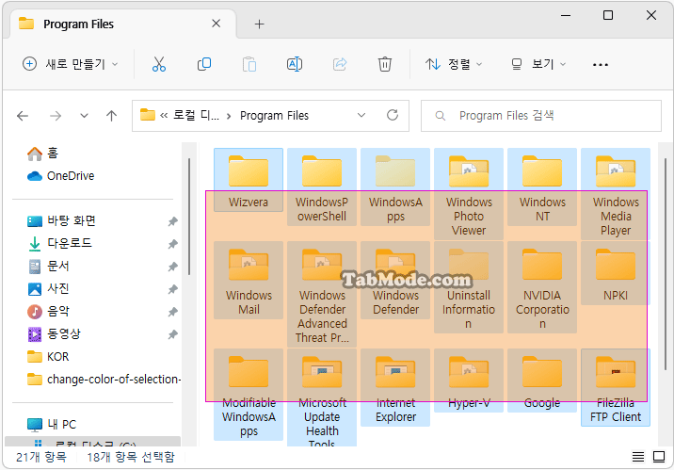The image size is (674, 470).
Task: Open 다운로드 in navigation pane
Action: tap(59, 243)
